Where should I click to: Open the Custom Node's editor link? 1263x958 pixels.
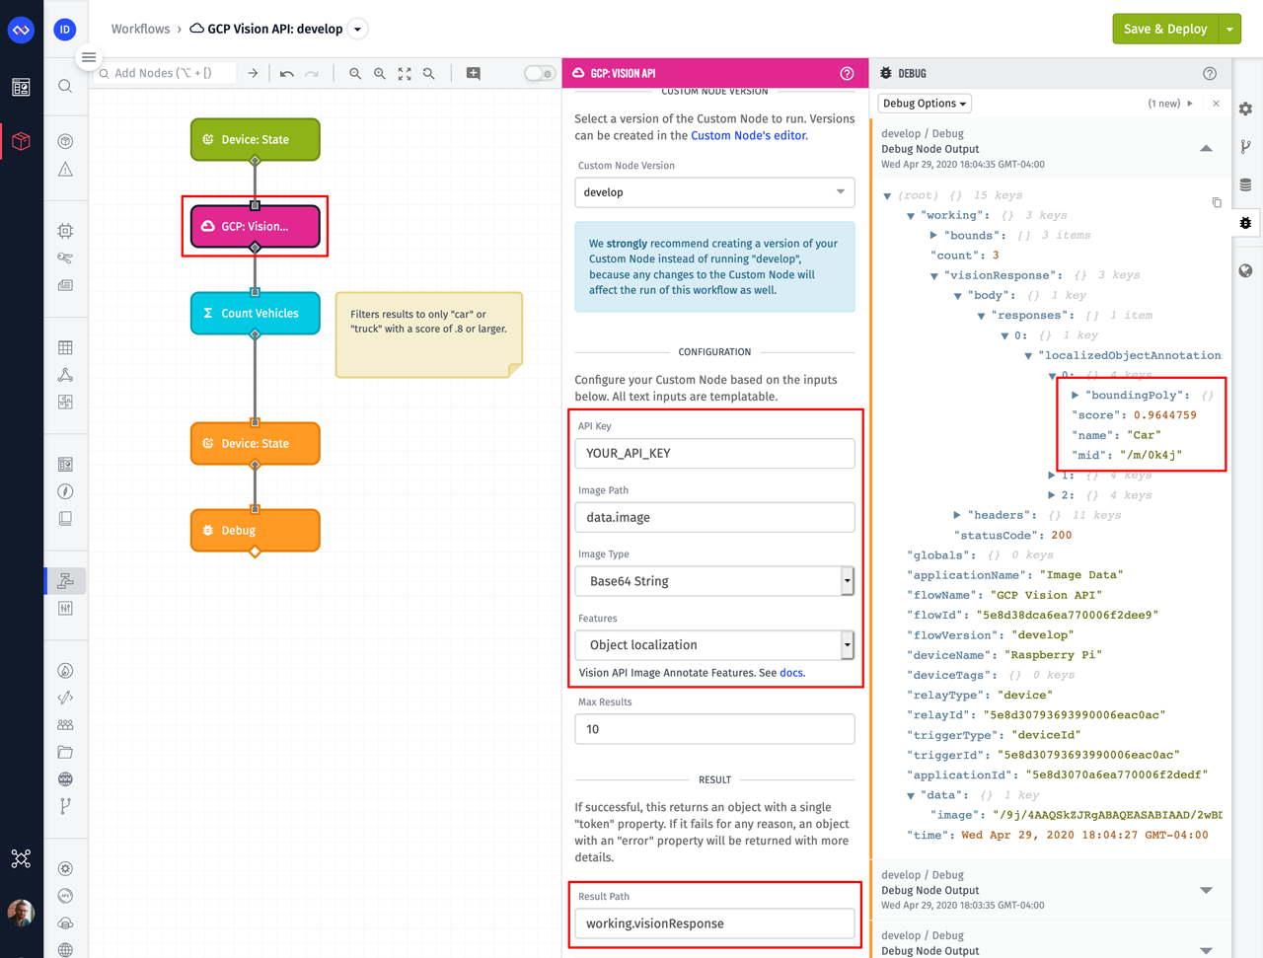click(x=748, y=136)
